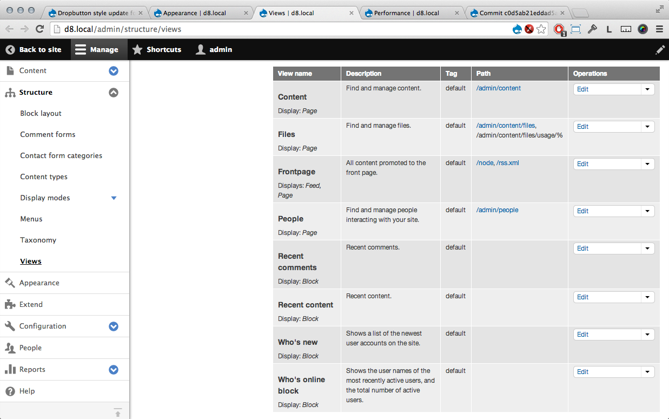Close the Views | d8.local tab
The width and height of the screenshot is (669, 419).
pos(352,13)
